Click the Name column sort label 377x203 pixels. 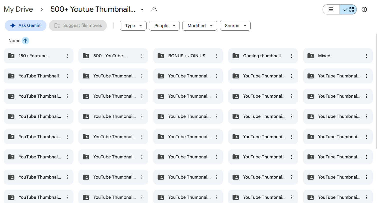pyautogui.click(x=14, y=41)
